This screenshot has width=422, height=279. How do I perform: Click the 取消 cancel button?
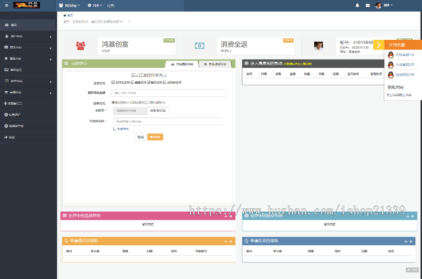[141, 137]
